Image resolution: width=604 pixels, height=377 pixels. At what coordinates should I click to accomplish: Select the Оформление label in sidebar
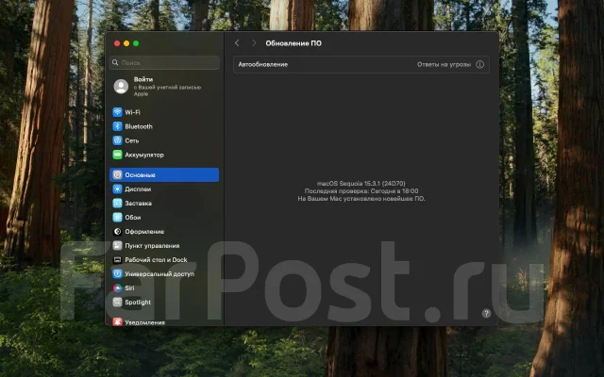(144, 232)
